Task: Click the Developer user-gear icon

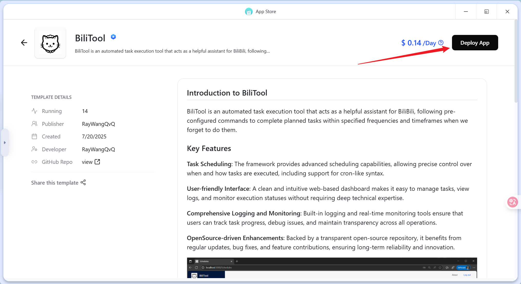Action: click(34, 149)
